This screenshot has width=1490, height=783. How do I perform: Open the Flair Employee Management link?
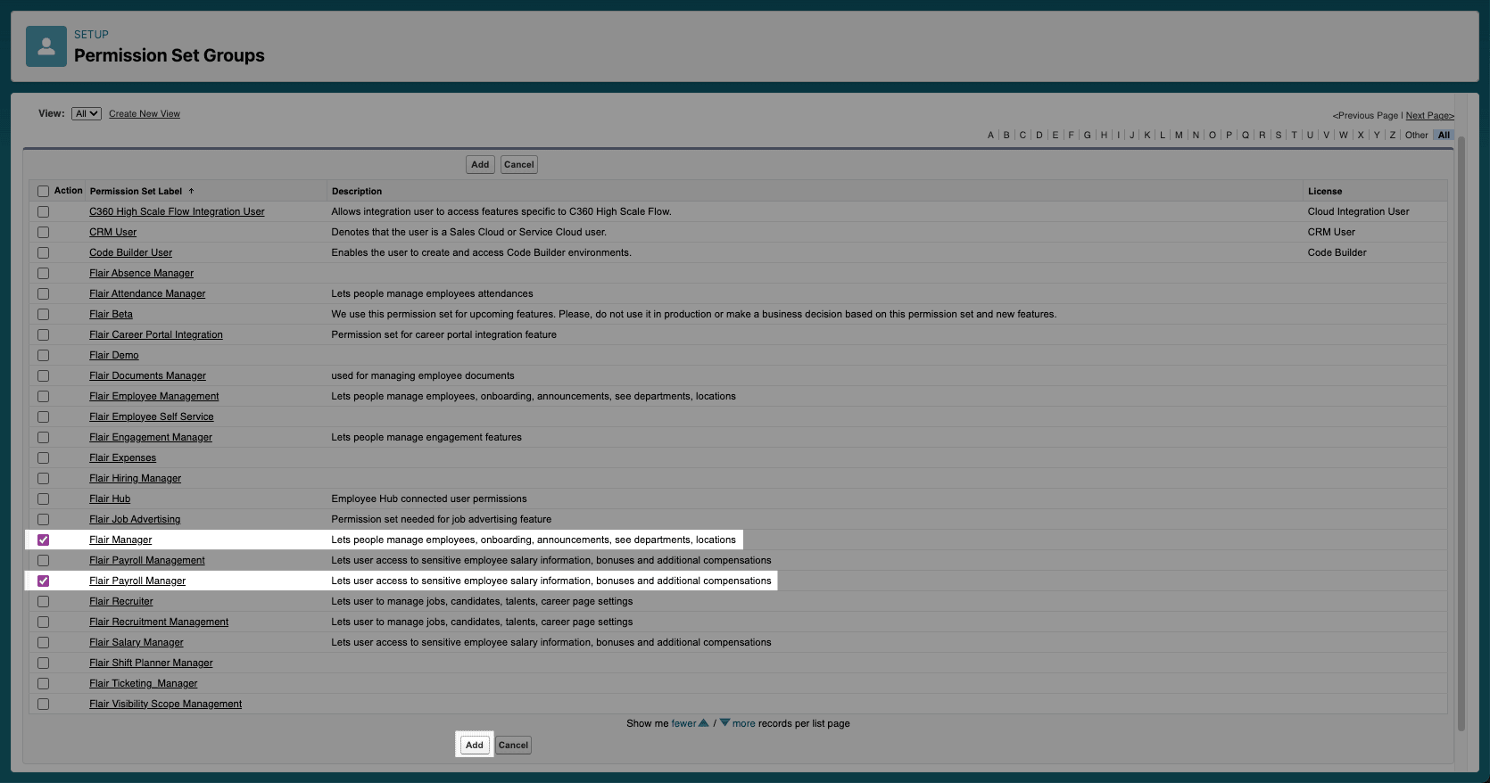point(154,396)
